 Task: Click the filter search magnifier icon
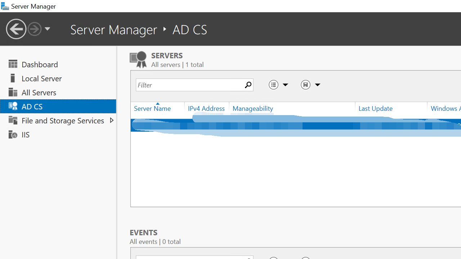[248, 85]
